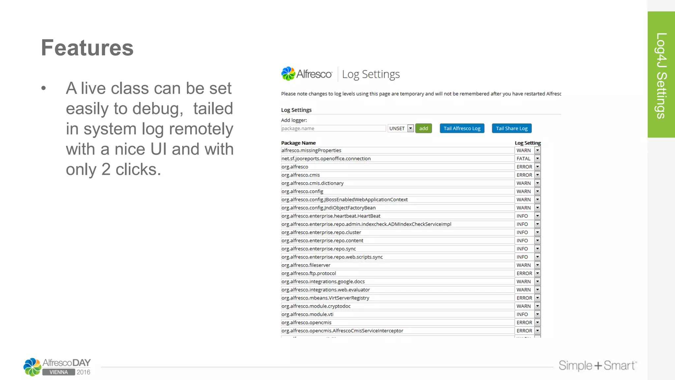The width and height of the screenshot is (675, 380).
Task: Open level dropdown for org.alfresco.module.cryptodoc
Action: pyautogui.click(x=528, y=306)
